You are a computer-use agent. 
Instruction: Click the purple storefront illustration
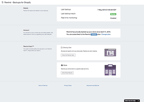(110, 70)
